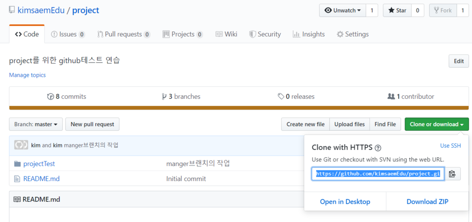Click the language color bar

click(239, 108)
